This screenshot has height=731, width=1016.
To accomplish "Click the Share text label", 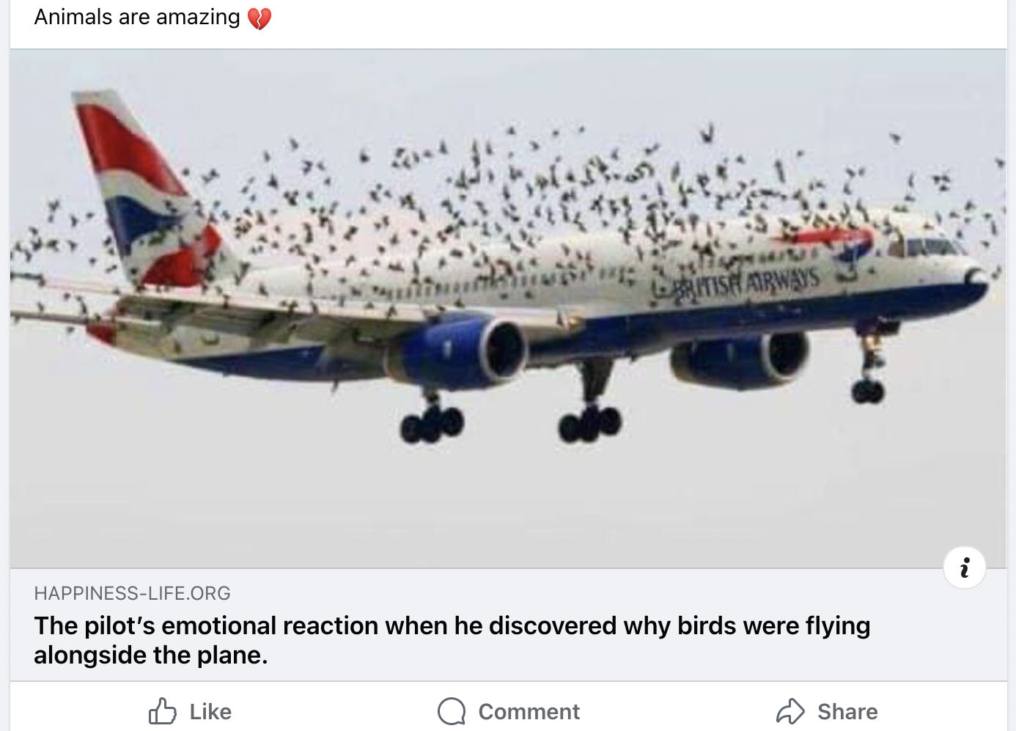I will [847, 711].
